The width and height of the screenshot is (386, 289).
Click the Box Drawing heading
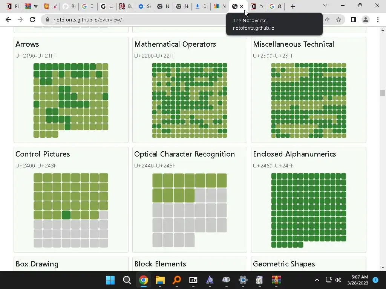tap(37, 264)
